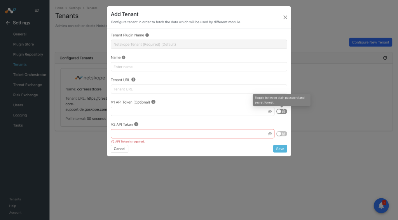
Task: Click the V1 API Token info icon
Action: [153, 102]
